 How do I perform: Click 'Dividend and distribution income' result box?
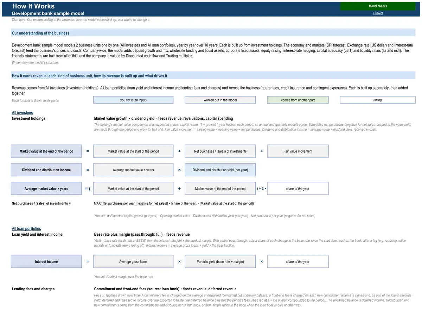pos(46,170)
